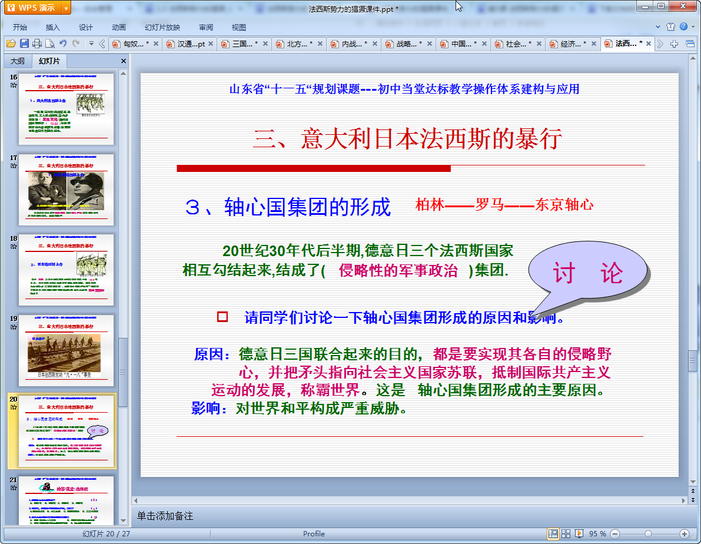Switch to Slide Sorter view

point(566,534)
